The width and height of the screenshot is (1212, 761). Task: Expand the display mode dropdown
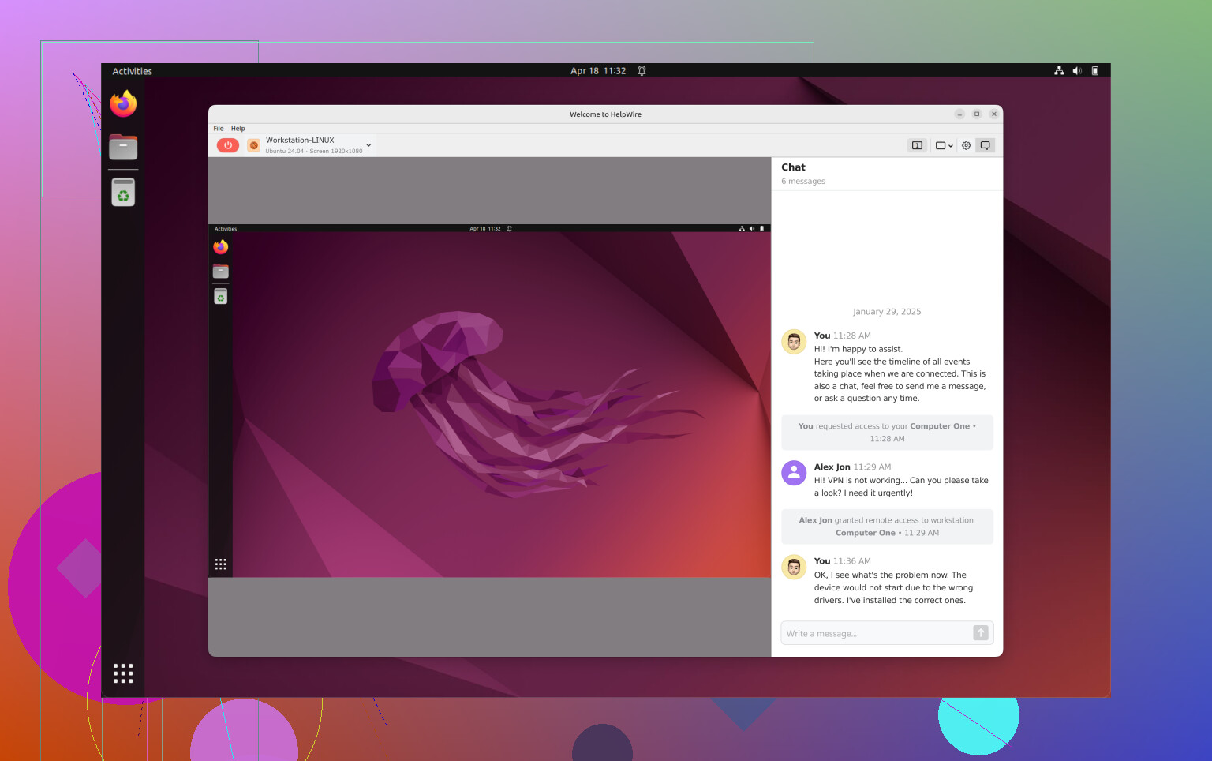944,145
